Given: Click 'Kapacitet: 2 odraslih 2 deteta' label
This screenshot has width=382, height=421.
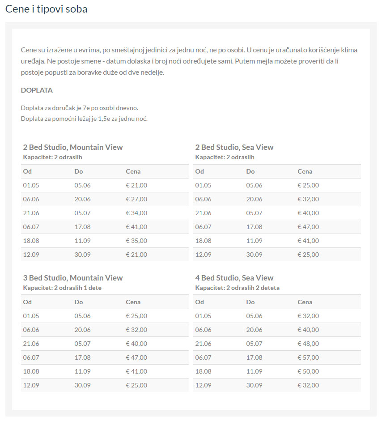Looking at the screenshot, I should tap(237, 288).
